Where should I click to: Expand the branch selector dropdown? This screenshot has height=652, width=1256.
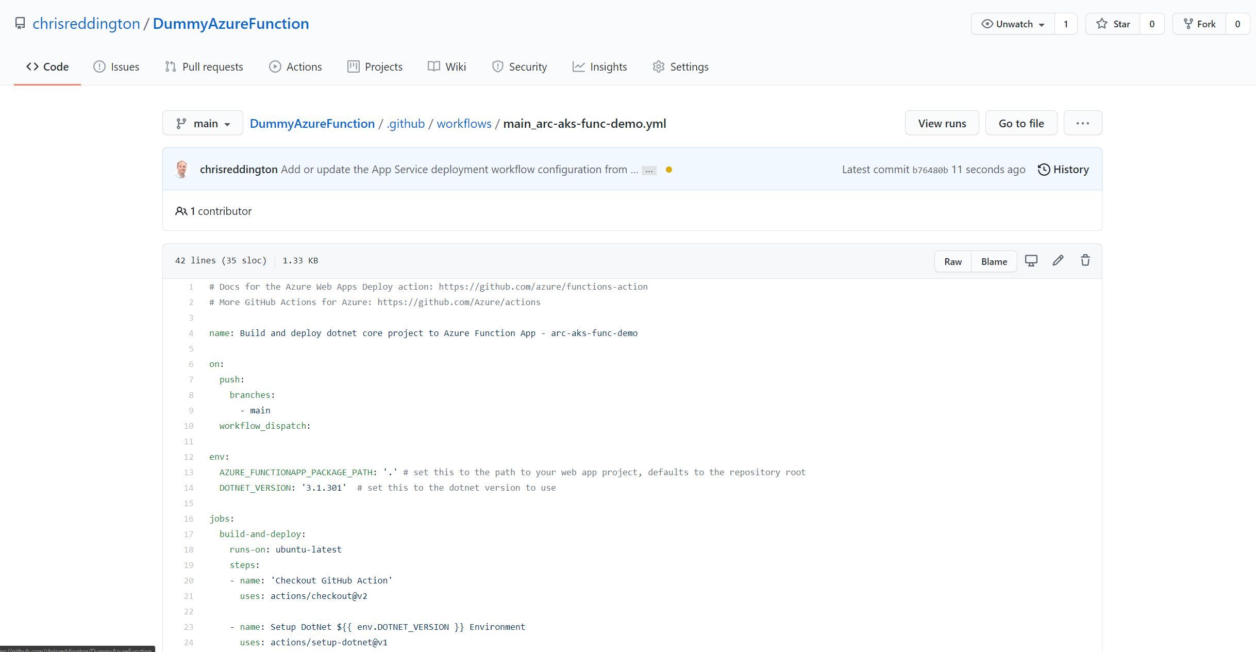pos(203,123)
